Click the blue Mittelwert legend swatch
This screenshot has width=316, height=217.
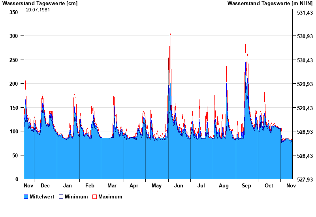pos(26,196)
